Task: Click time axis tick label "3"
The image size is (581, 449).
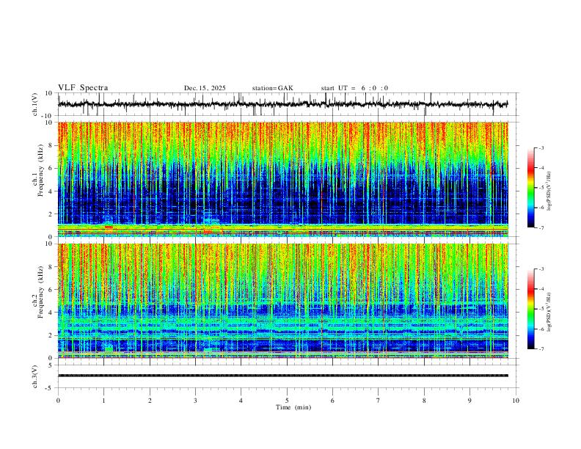Action: coord(195,401)
